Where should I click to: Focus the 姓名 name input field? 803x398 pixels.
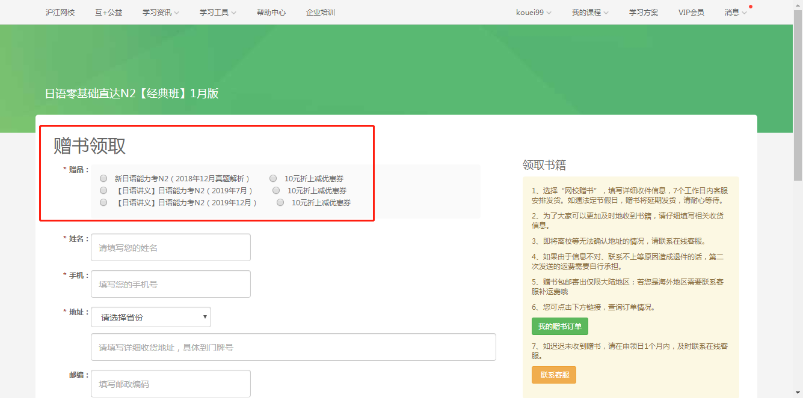pos(171,247)
